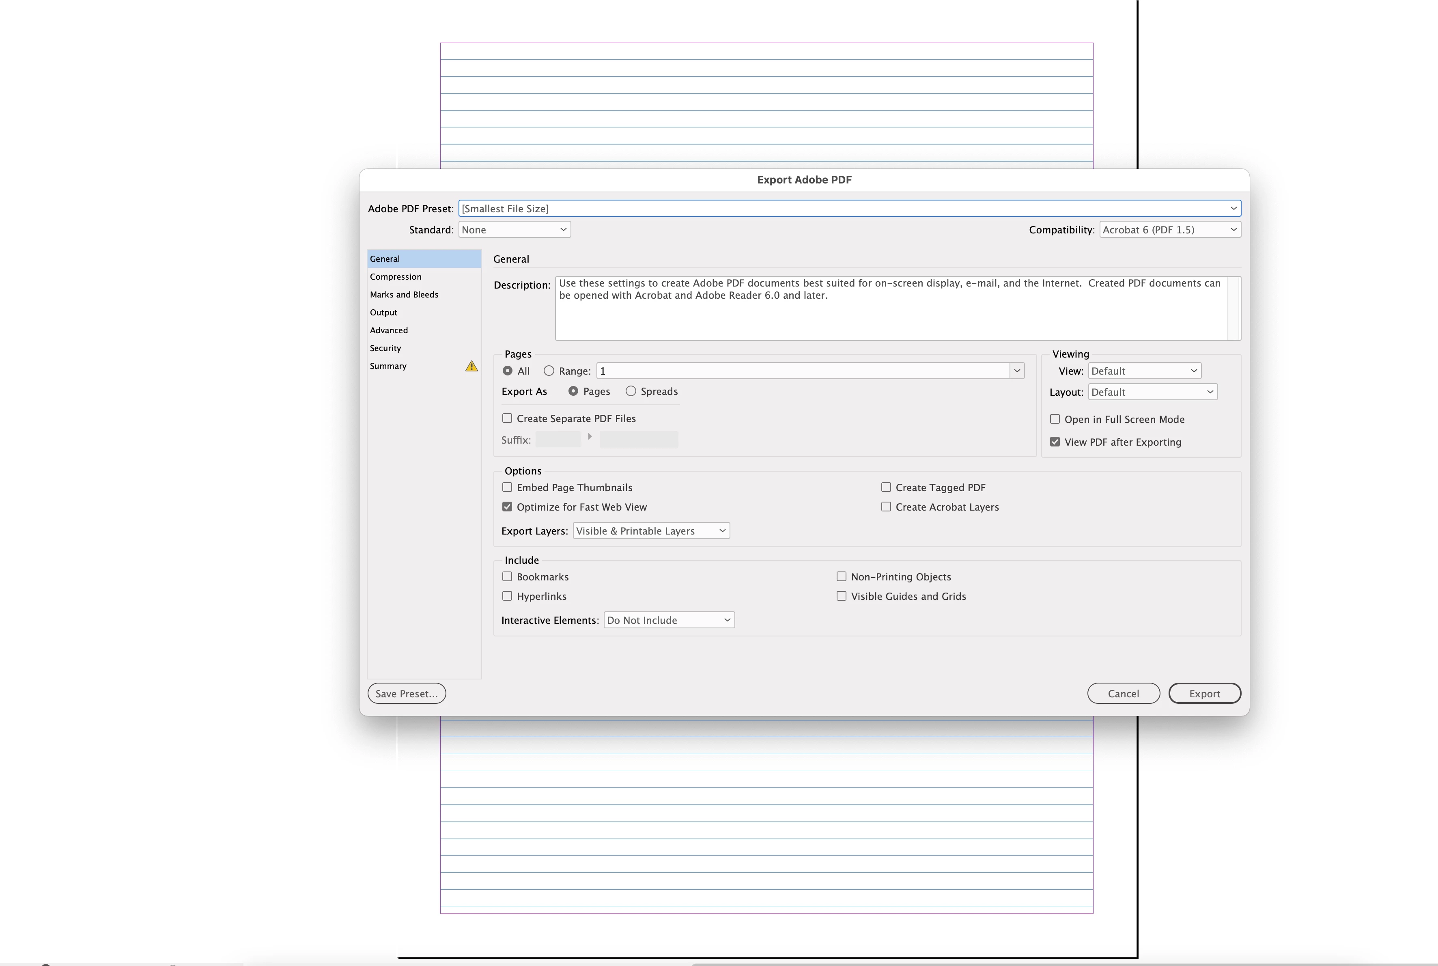Open the Interactive Elements dropdown
Viewport: 1438px width, 966px height.
tap(668, 620)
